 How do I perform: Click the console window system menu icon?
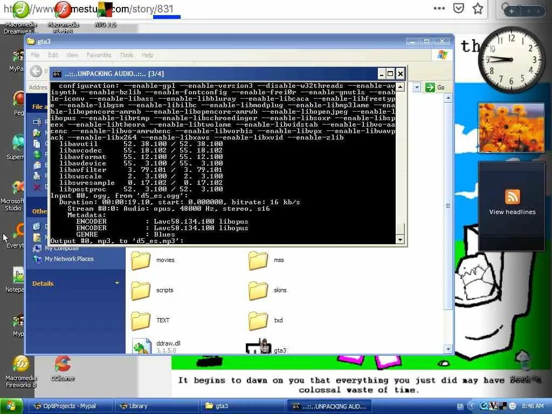point(57,74)
